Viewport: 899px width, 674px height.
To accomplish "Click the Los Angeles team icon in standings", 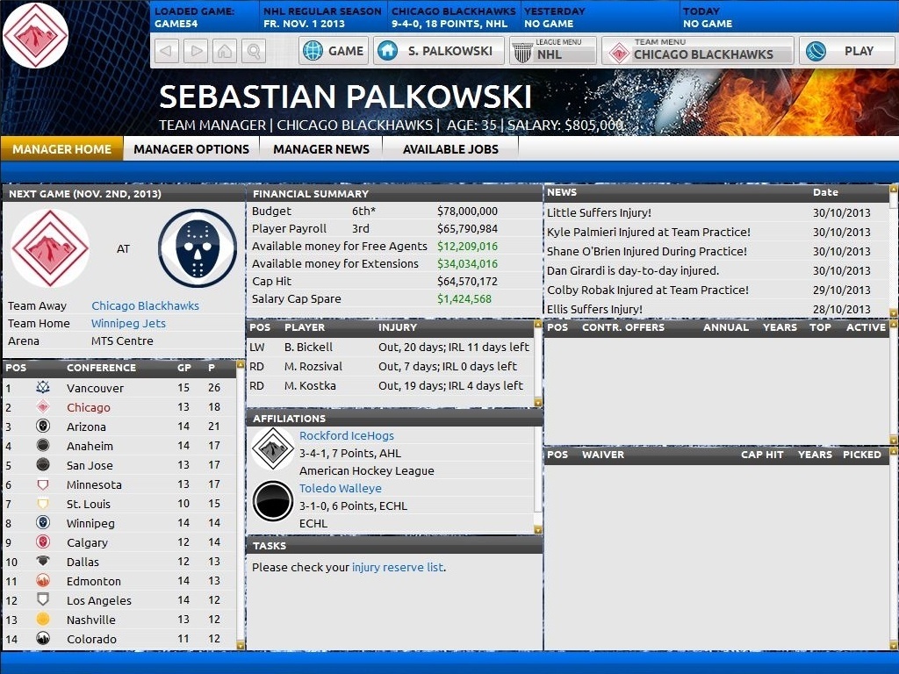I will 43,600.
